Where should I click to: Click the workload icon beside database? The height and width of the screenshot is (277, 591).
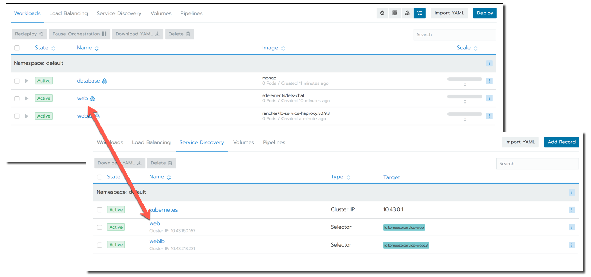point(104,81)
